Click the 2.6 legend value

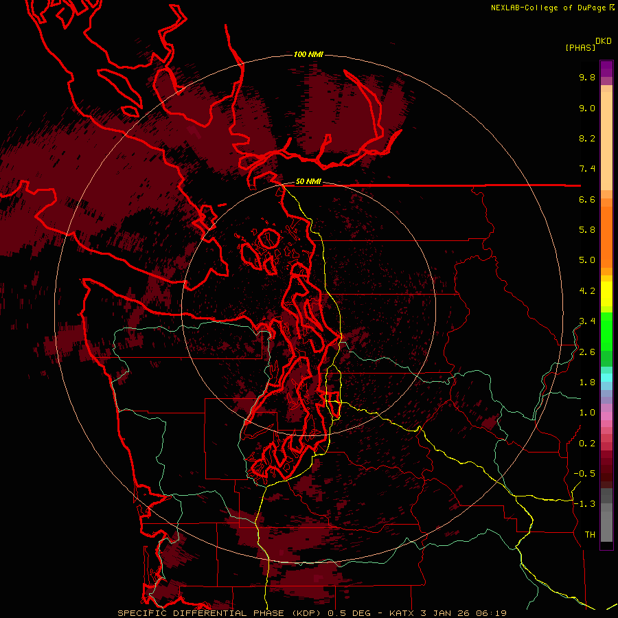(587, 352)
